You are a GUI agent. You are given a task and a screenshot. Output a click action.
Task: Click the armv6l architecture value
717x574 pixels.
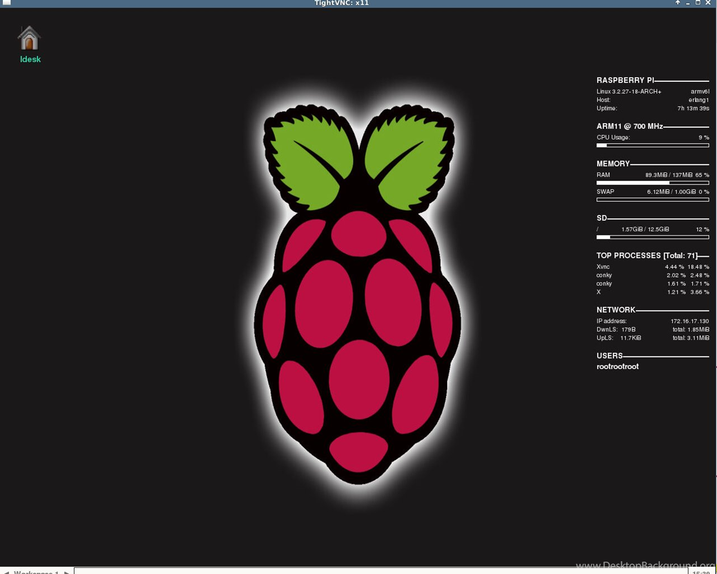tap(700, 91)
